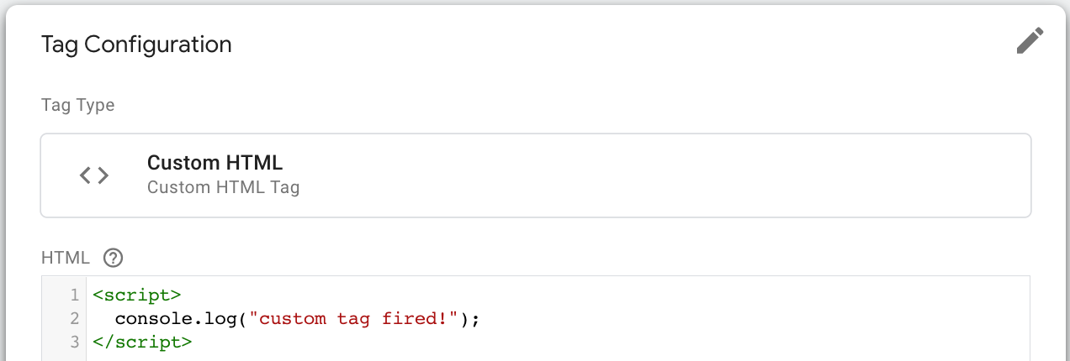Select line number 2 in the gutter
Viewport: 1070px width, 361px height.
75,319
